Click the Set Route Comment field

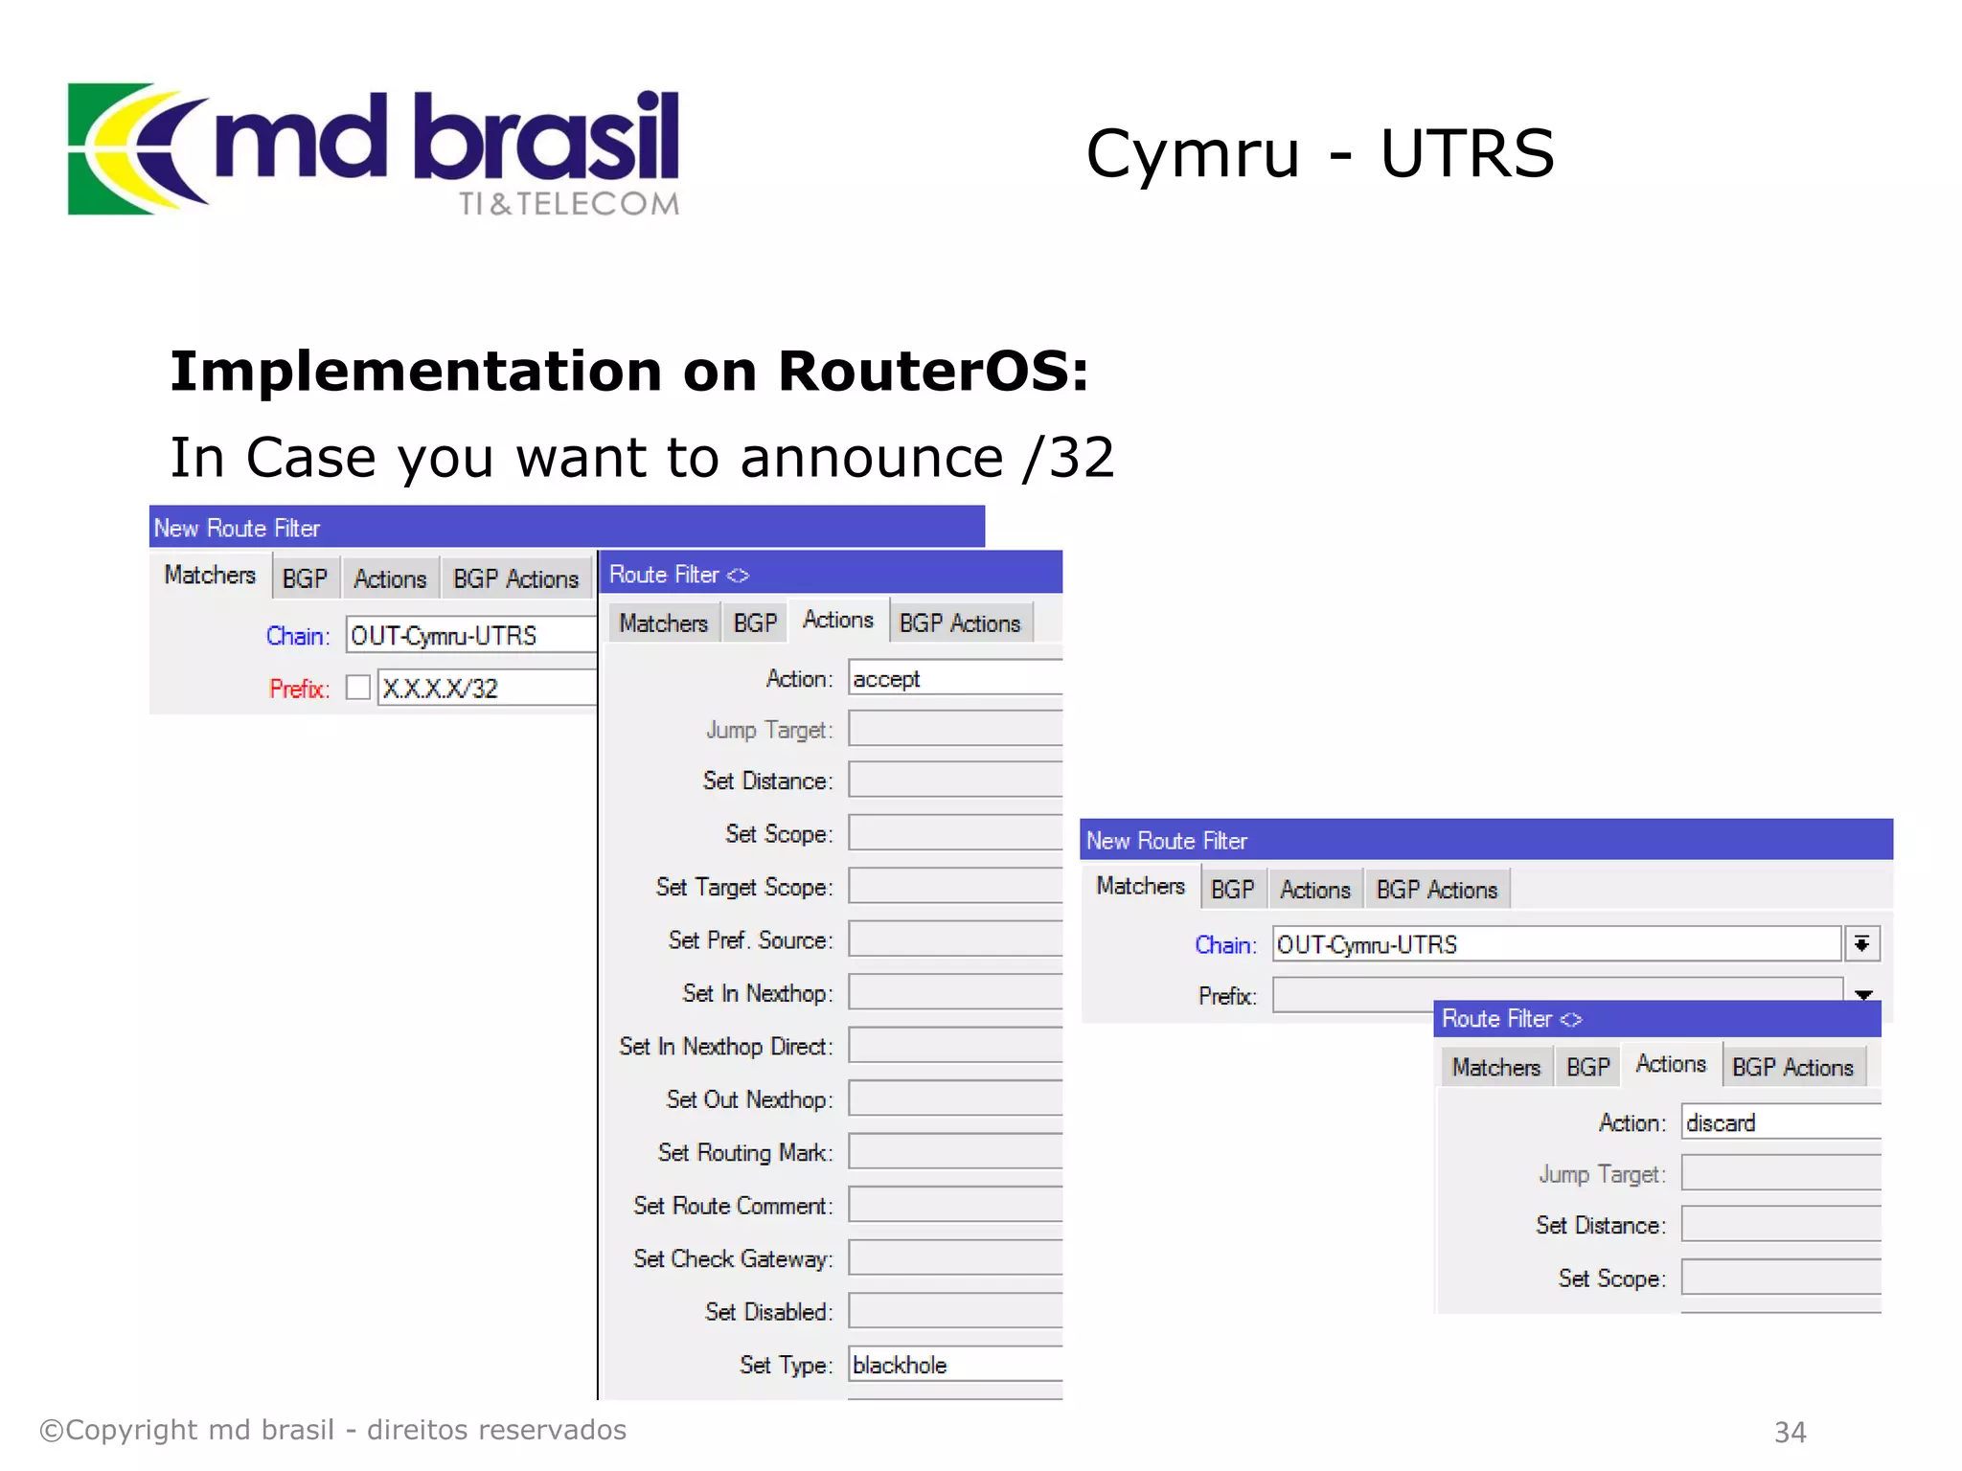point(955,1205)
